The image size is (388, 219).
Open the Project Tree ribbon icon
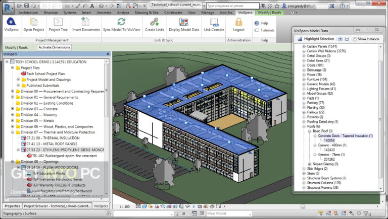tap(58, 22)
